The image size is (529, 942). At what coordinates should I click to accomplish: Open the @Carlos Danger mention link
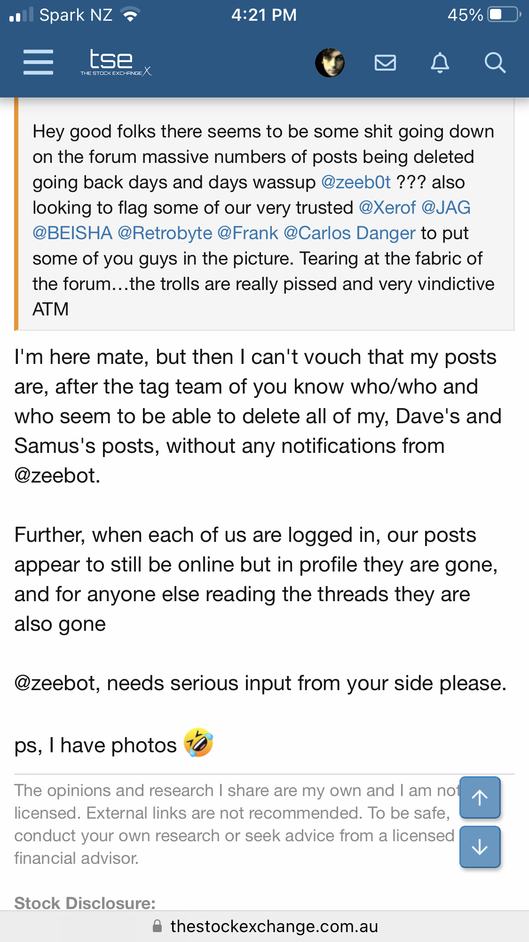click(x=350, y=233)
